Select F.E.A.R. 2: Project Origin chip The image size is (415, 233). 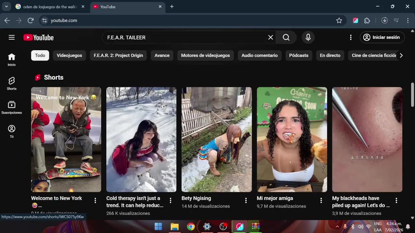118,55
